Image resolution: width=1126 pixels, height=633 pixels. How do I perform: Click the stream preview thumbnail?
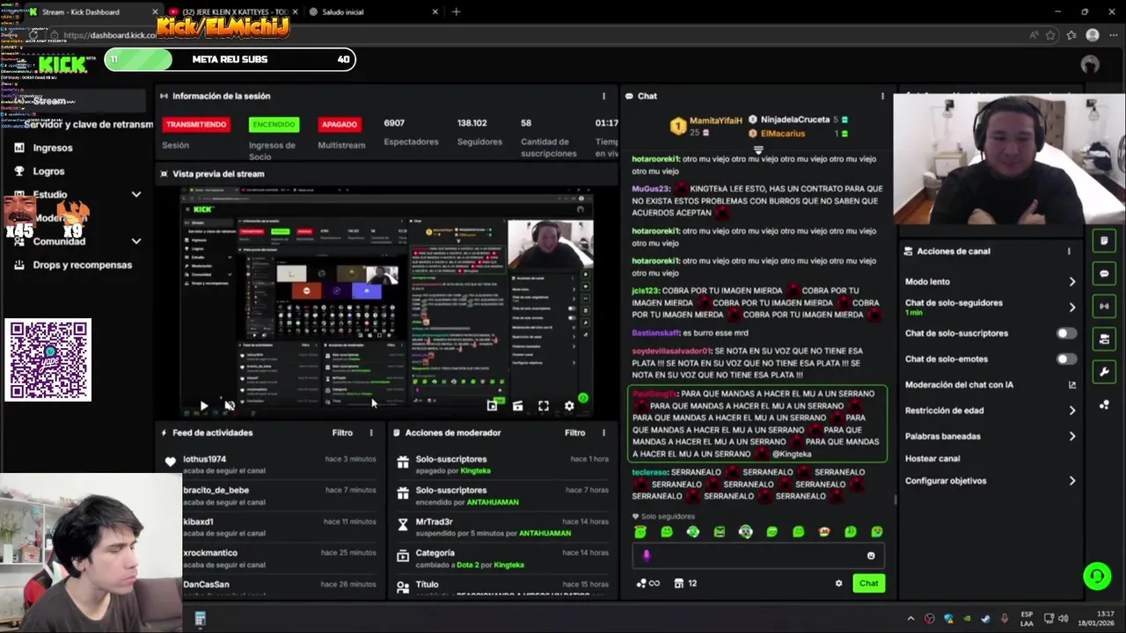(387, 301)
